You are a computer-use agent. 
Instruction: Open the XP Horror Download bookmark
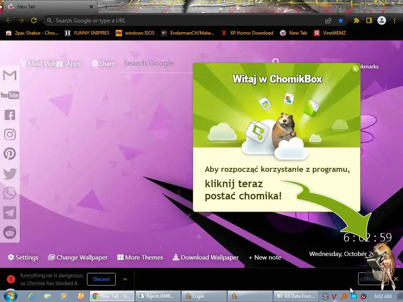point(247,33)
